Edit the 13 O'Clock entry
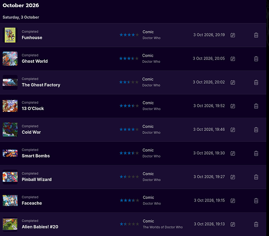The image size is (269, 236). pos(233,106)
